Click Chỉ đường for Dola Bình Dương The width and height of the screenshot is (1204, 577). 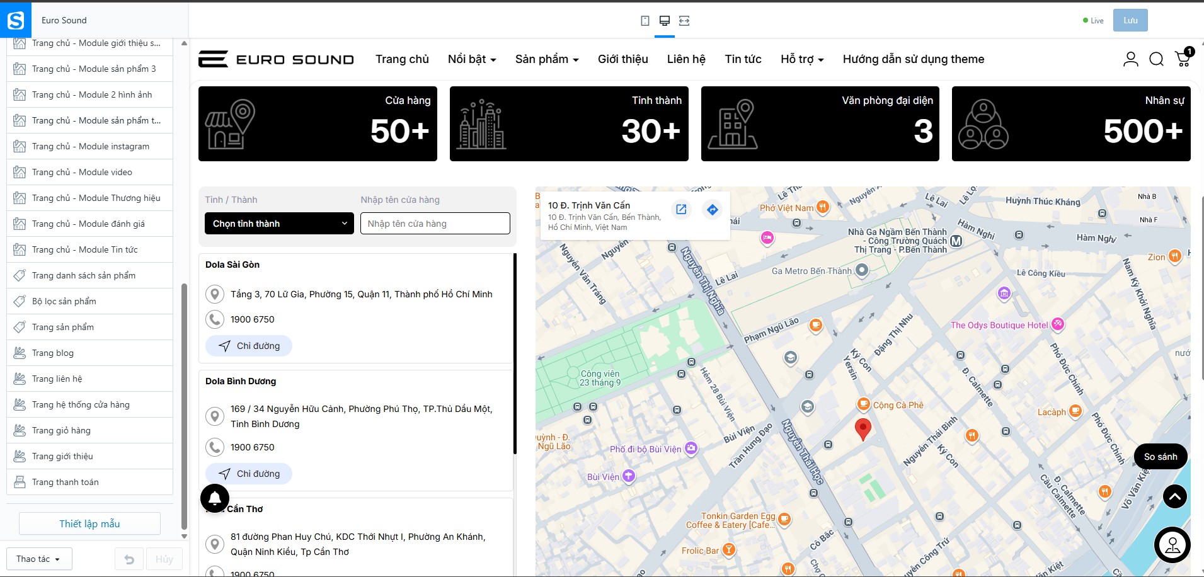pos(249,474)
